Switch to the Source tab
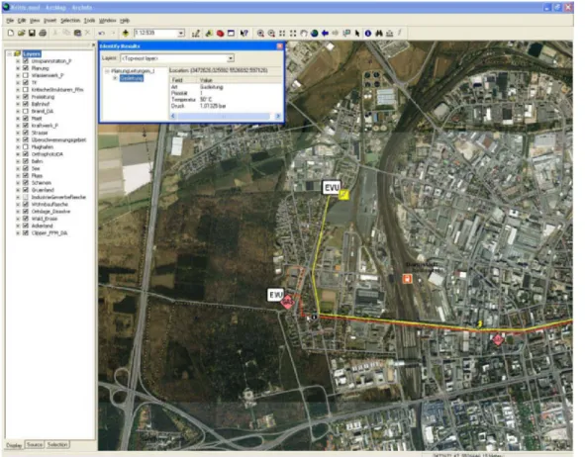The height and width of the screenshot is (457, 585). click(x=35, y=445)
